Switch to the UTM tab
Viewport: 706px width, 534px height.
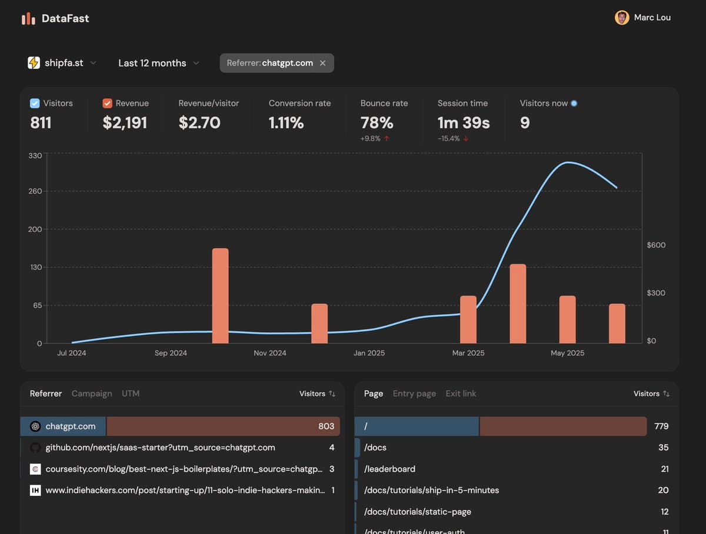131,394
